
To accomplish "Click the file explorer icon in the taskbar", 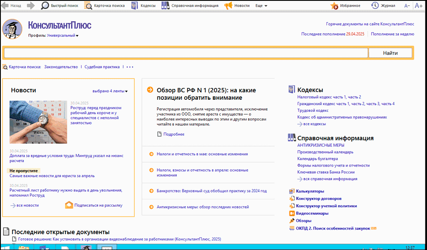I will pos(24,247).
